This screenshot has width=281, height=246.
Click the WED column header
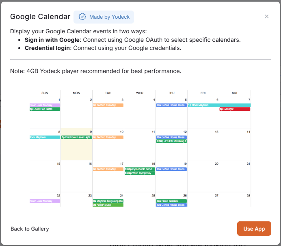tap(140, 93)
